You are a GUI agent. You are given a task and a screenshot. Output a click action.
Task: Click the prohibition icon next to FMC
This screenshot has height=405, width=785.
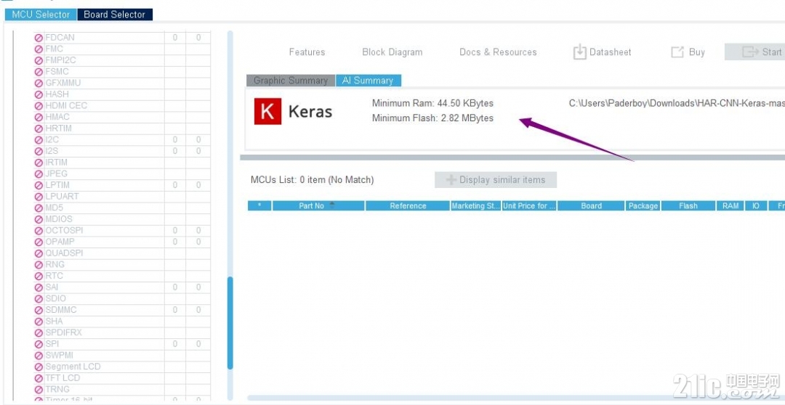pos(39,49)
